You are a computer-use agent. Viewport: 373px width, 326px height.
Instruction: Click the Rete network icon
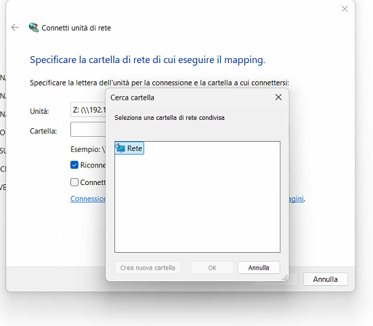[x=120, y=148]
